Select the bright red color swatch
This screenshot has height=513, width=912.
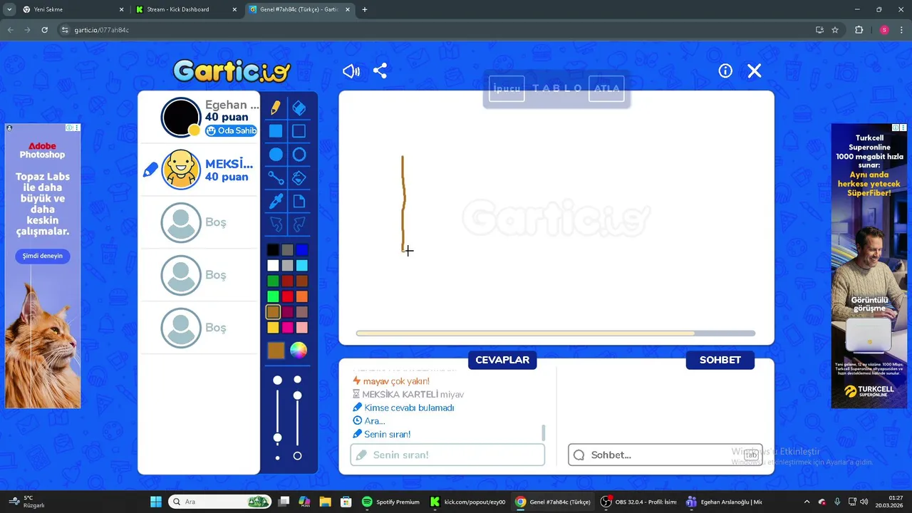coord(287,296)
